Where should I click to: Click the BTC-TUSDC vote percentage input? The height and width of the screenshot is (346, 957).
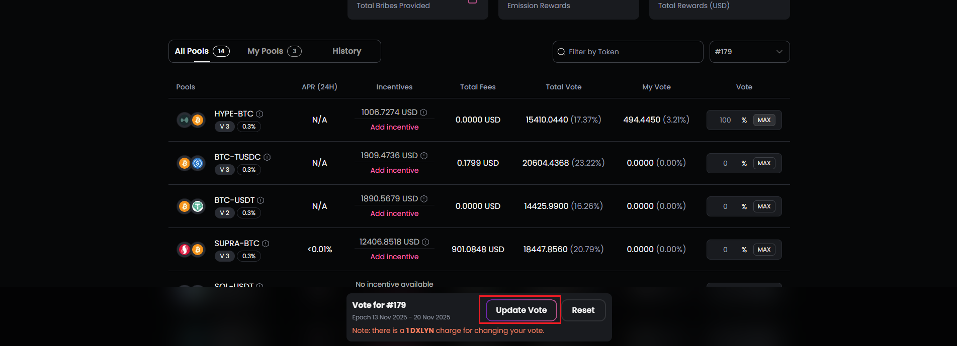click(725, 163)
